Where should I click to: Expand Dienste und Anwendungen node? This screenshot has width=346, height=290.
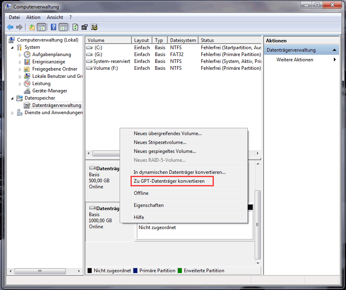(x=13, y=113)
